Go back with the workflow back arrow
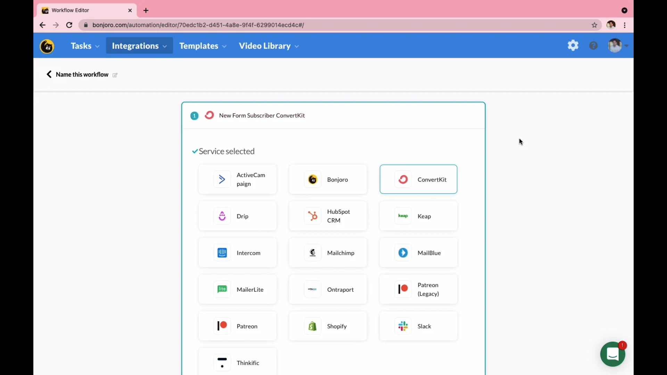This screenshot has height=375, width=667. (49, 74)
